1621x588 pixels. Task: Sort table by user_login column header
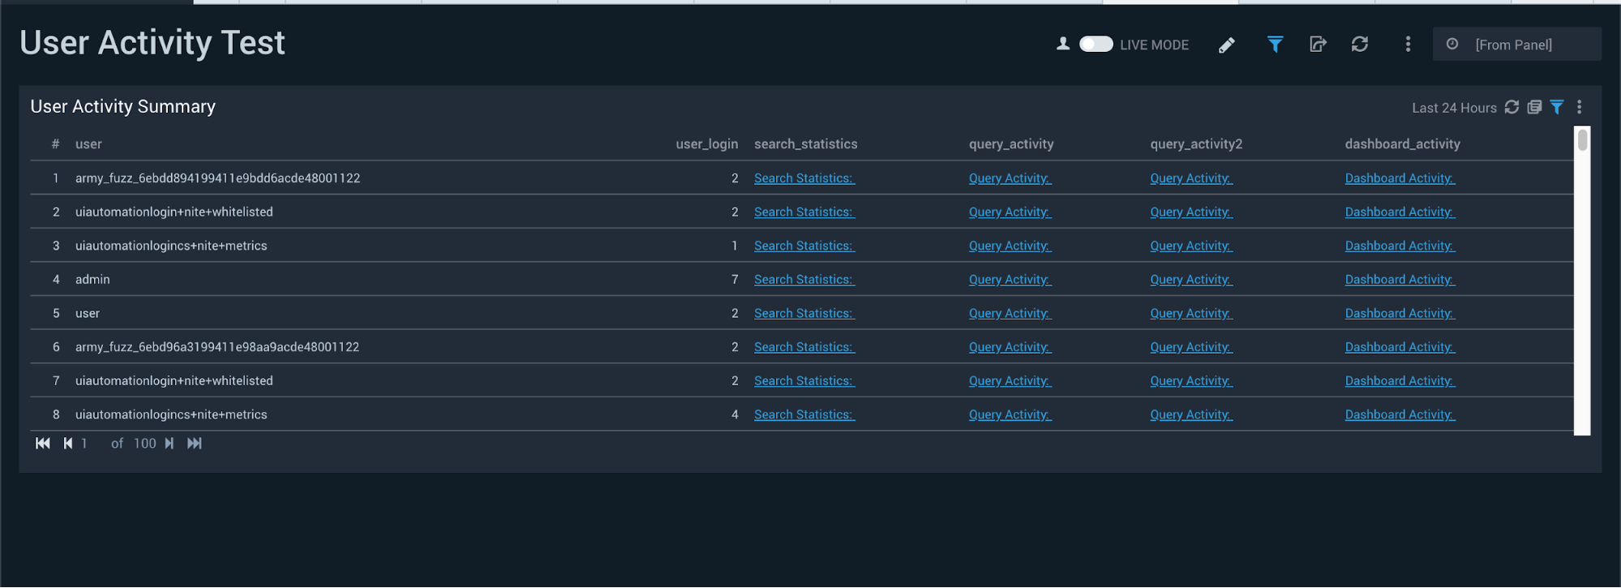point(706,144)
